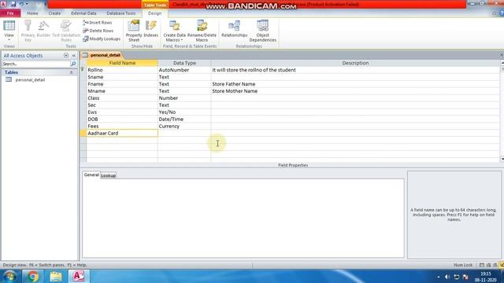504x283 pixels.
Task: Select the Design ribbon tab
Action: point(154,13)
